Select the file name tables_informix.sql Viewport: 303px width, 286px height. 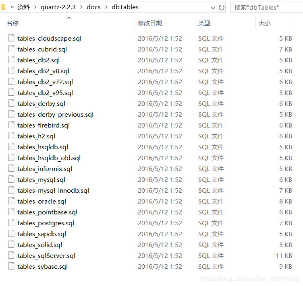click(x=45, y=169)
